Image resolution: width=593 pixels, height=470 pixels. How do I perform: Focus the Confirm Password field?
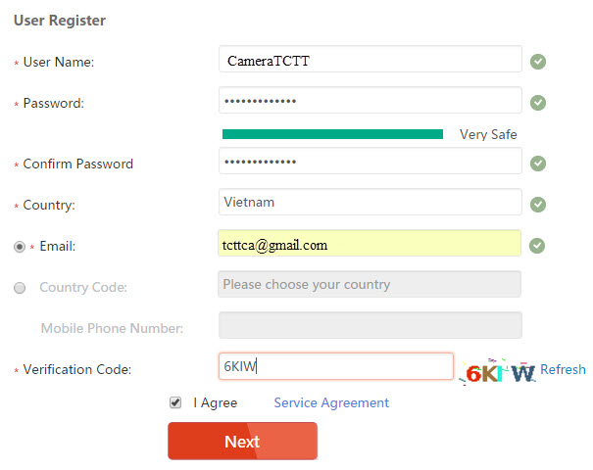pos(371,162)
